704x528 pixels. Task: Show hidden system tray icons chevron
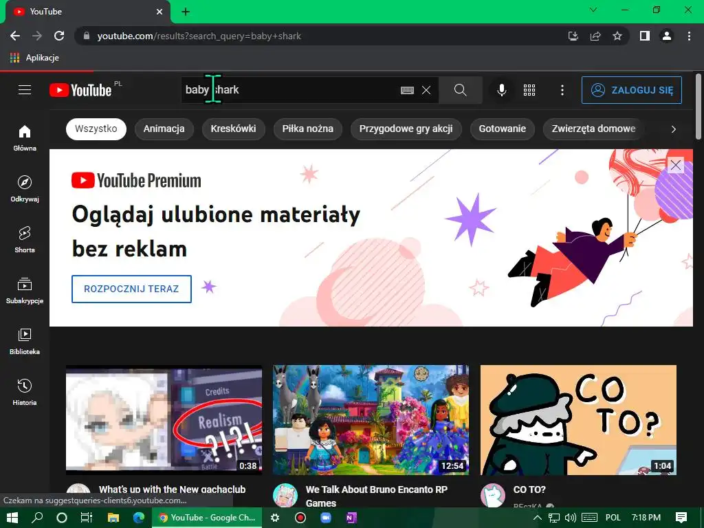[538, 518]
